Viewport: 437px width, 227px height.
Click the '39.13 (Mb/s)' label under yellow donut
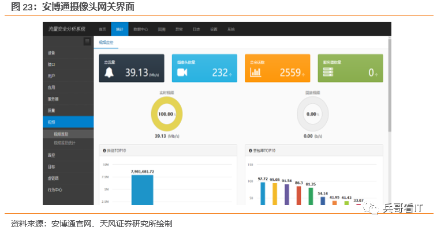(x=167, y=136)
